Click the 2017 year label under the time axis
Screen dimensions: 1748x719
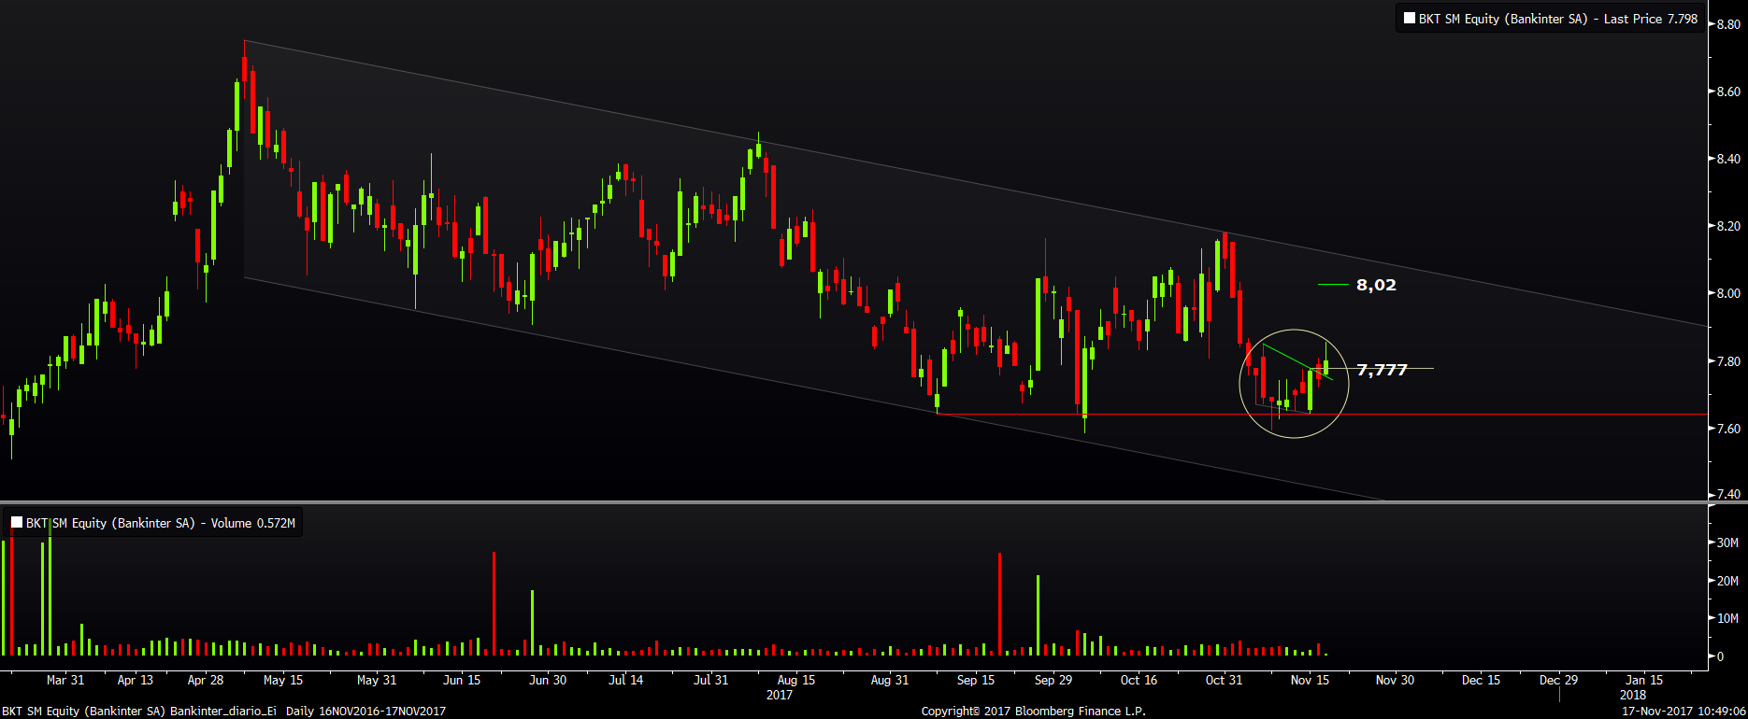(780, 695)
